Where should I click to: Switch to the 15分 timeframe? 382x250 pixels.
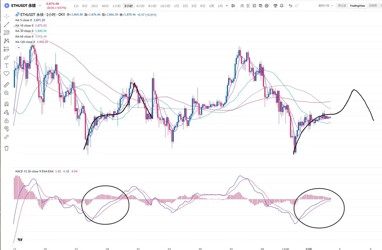pos(95,6)
